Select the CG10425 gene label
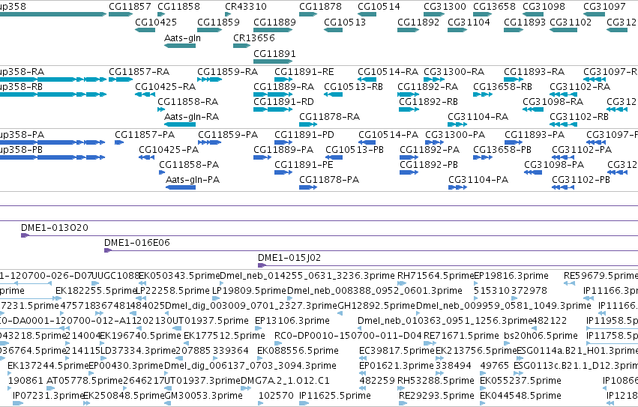This screenshot has width=638, height=407. pyautogui.click(x=156, y=22)
